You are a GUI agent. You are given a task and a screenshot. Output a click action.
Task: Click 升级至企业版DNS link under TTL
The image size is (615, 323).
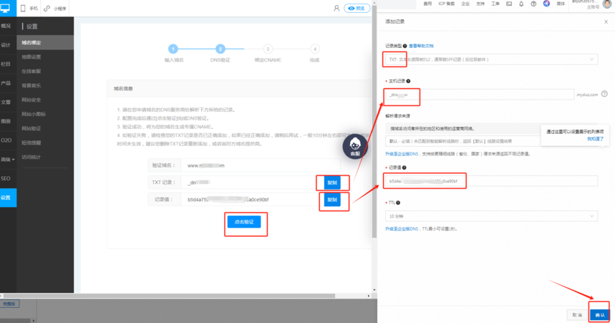tap(402, 228)
